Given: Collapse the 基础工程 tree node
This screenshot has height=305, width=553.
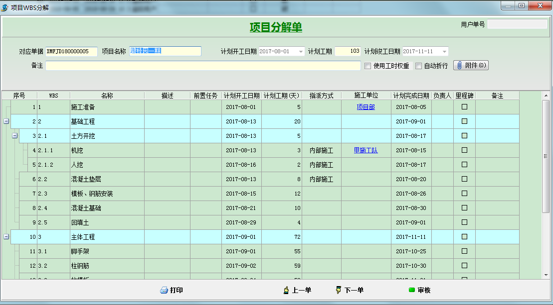Looking at the screenshot, I should (6, 121).
